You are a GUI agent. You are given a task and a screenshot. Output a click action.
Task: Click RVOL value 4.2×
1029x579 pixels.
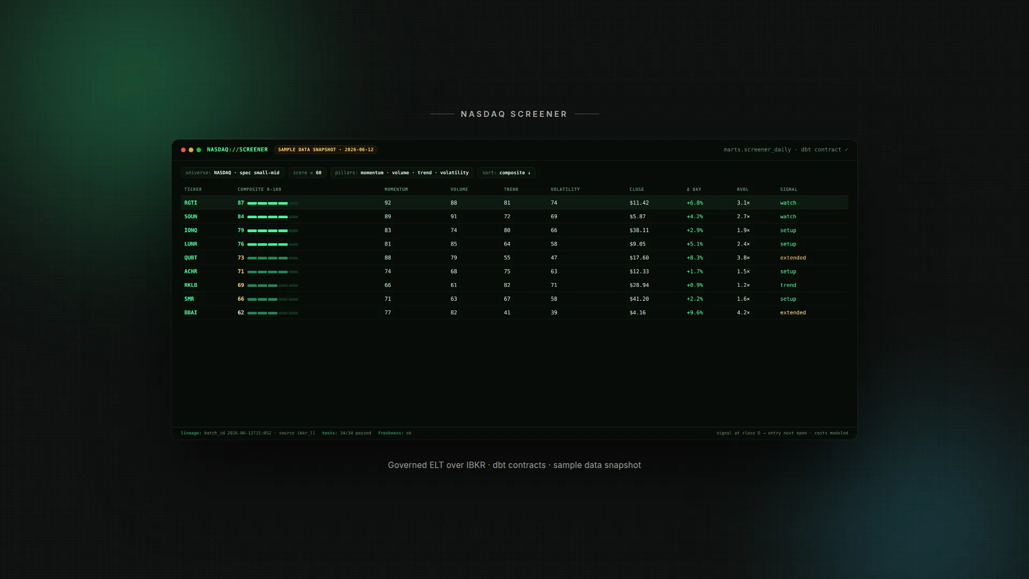pyautogui.click(x=743, y=313)
